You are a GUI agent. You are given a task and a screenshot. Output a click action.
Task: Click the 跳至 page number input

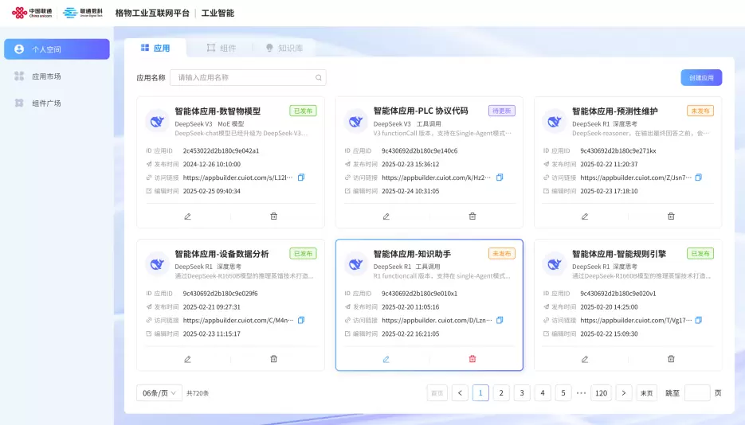[696, 393]
